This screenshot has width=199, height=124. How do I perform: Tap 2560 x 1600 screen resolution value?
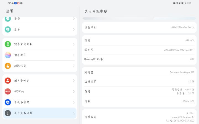[188, 101]
